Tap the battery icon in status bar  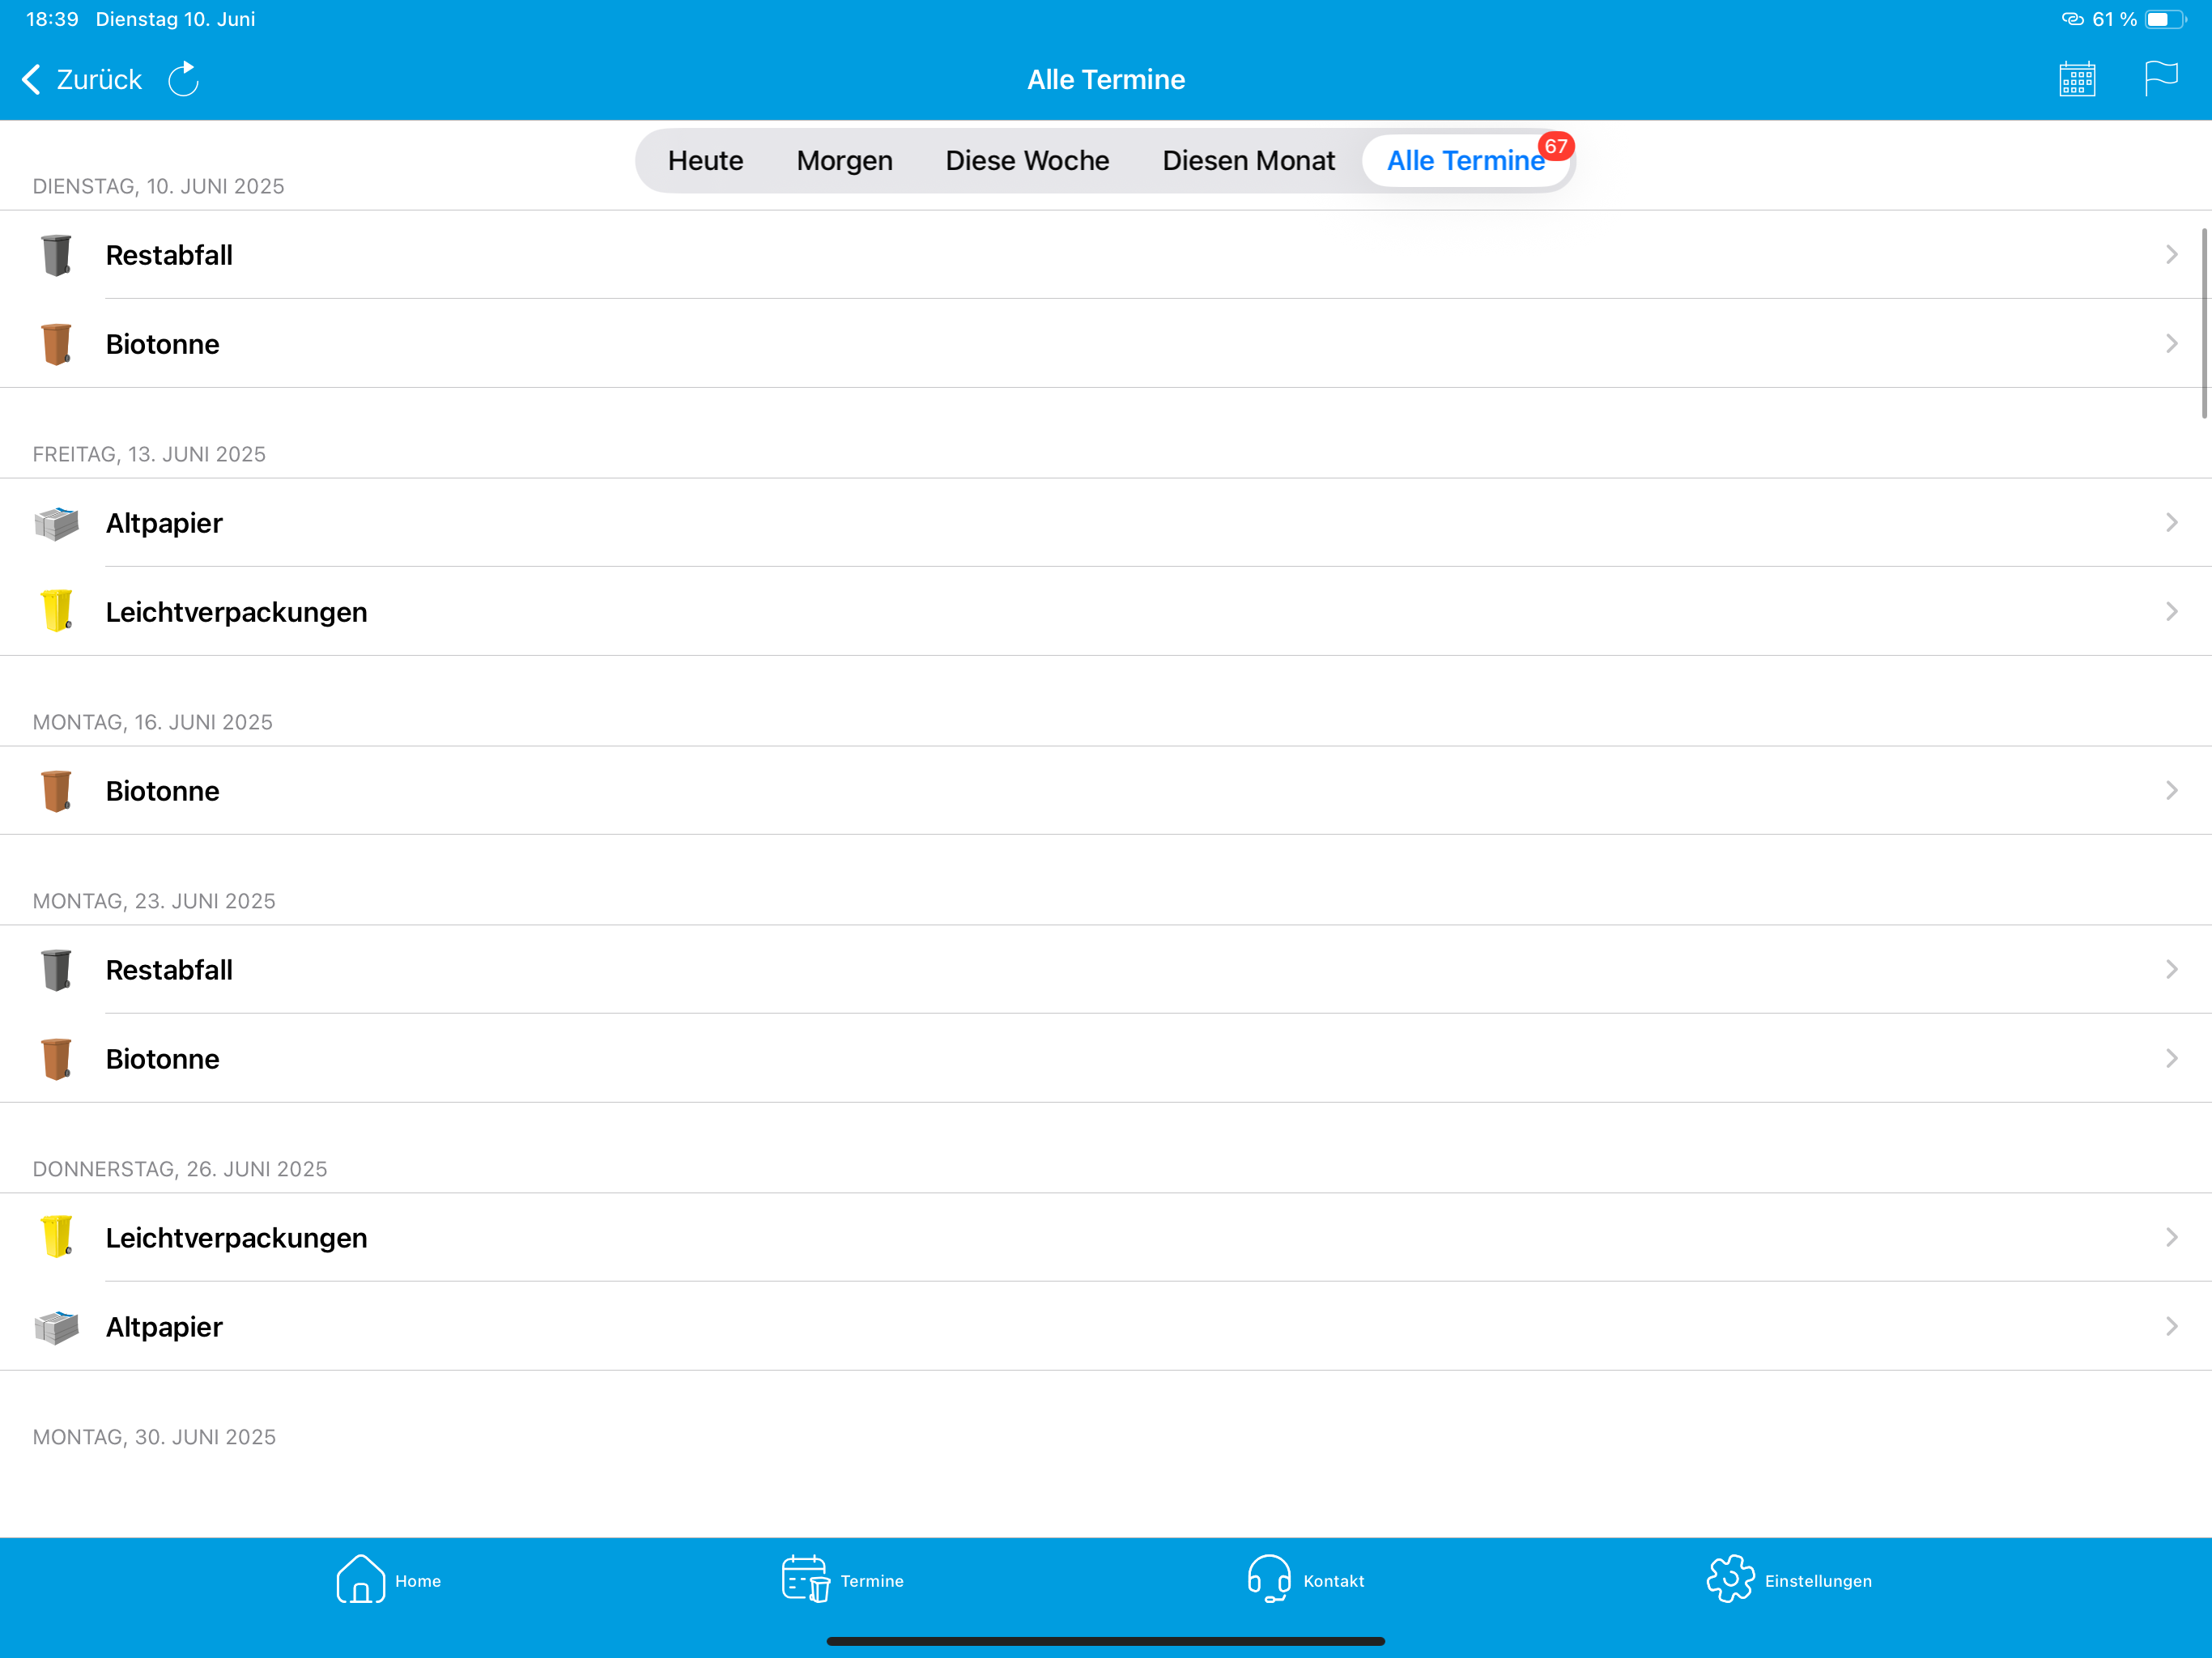(x=2165, y=19)
